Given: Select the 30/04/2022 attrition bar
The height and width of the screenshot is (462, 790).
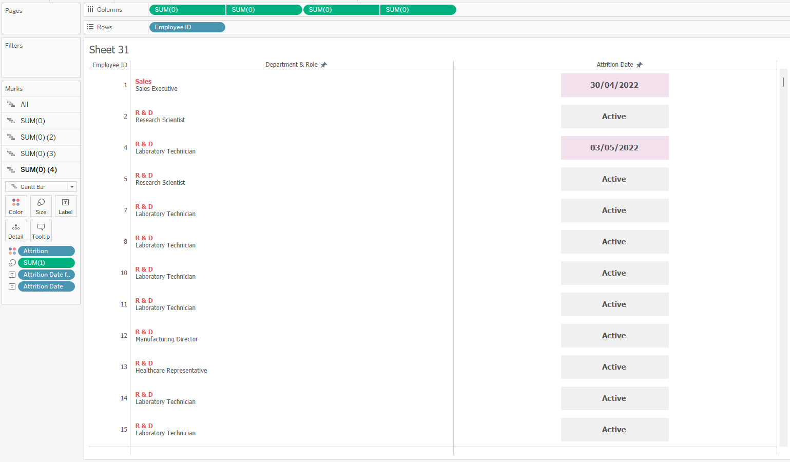Looking at the screenshot, I should tap(615, 85).
